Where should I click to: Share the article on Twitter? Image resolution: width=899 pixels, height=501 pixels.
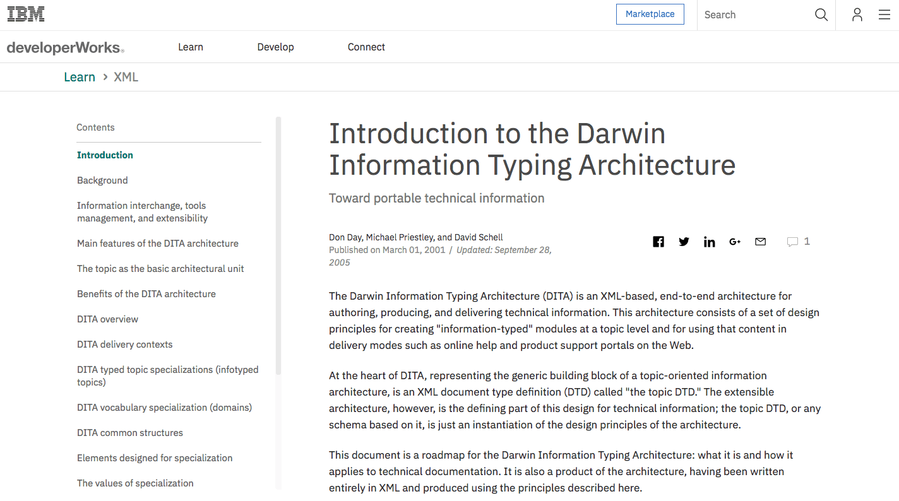(684, 241)
